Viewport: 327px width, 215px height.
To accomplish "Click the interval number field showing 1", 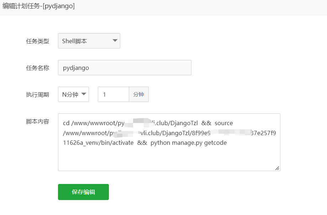I will pos(113,94).
